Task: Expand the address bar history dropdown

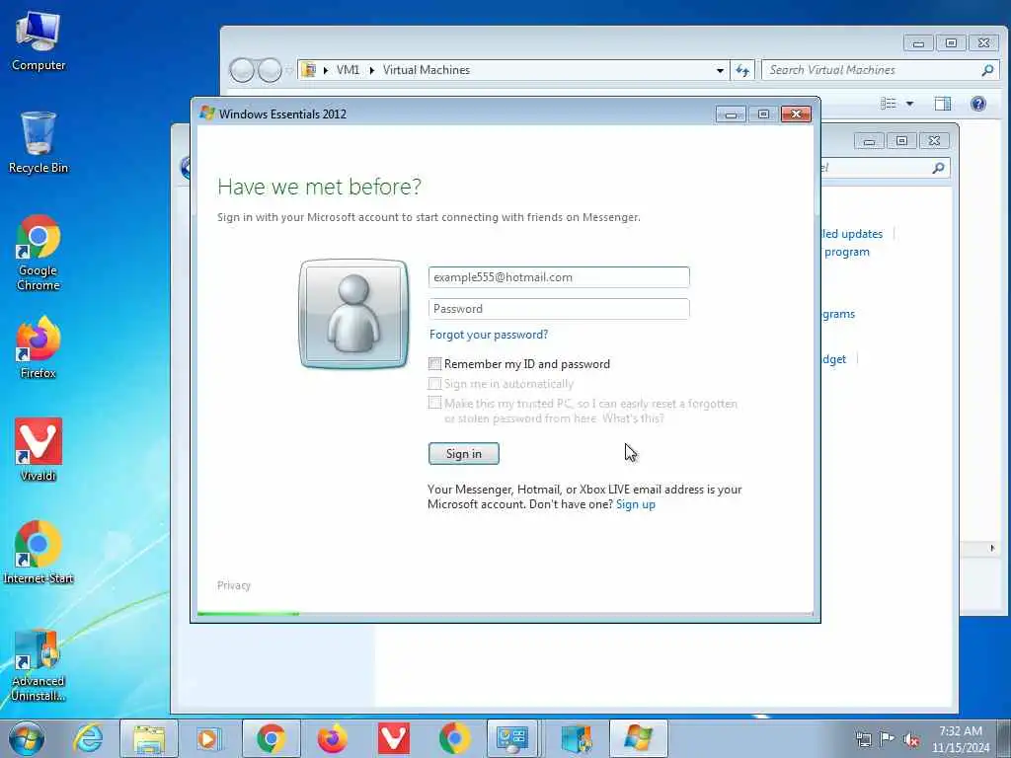Action: [x=720, y=70]
